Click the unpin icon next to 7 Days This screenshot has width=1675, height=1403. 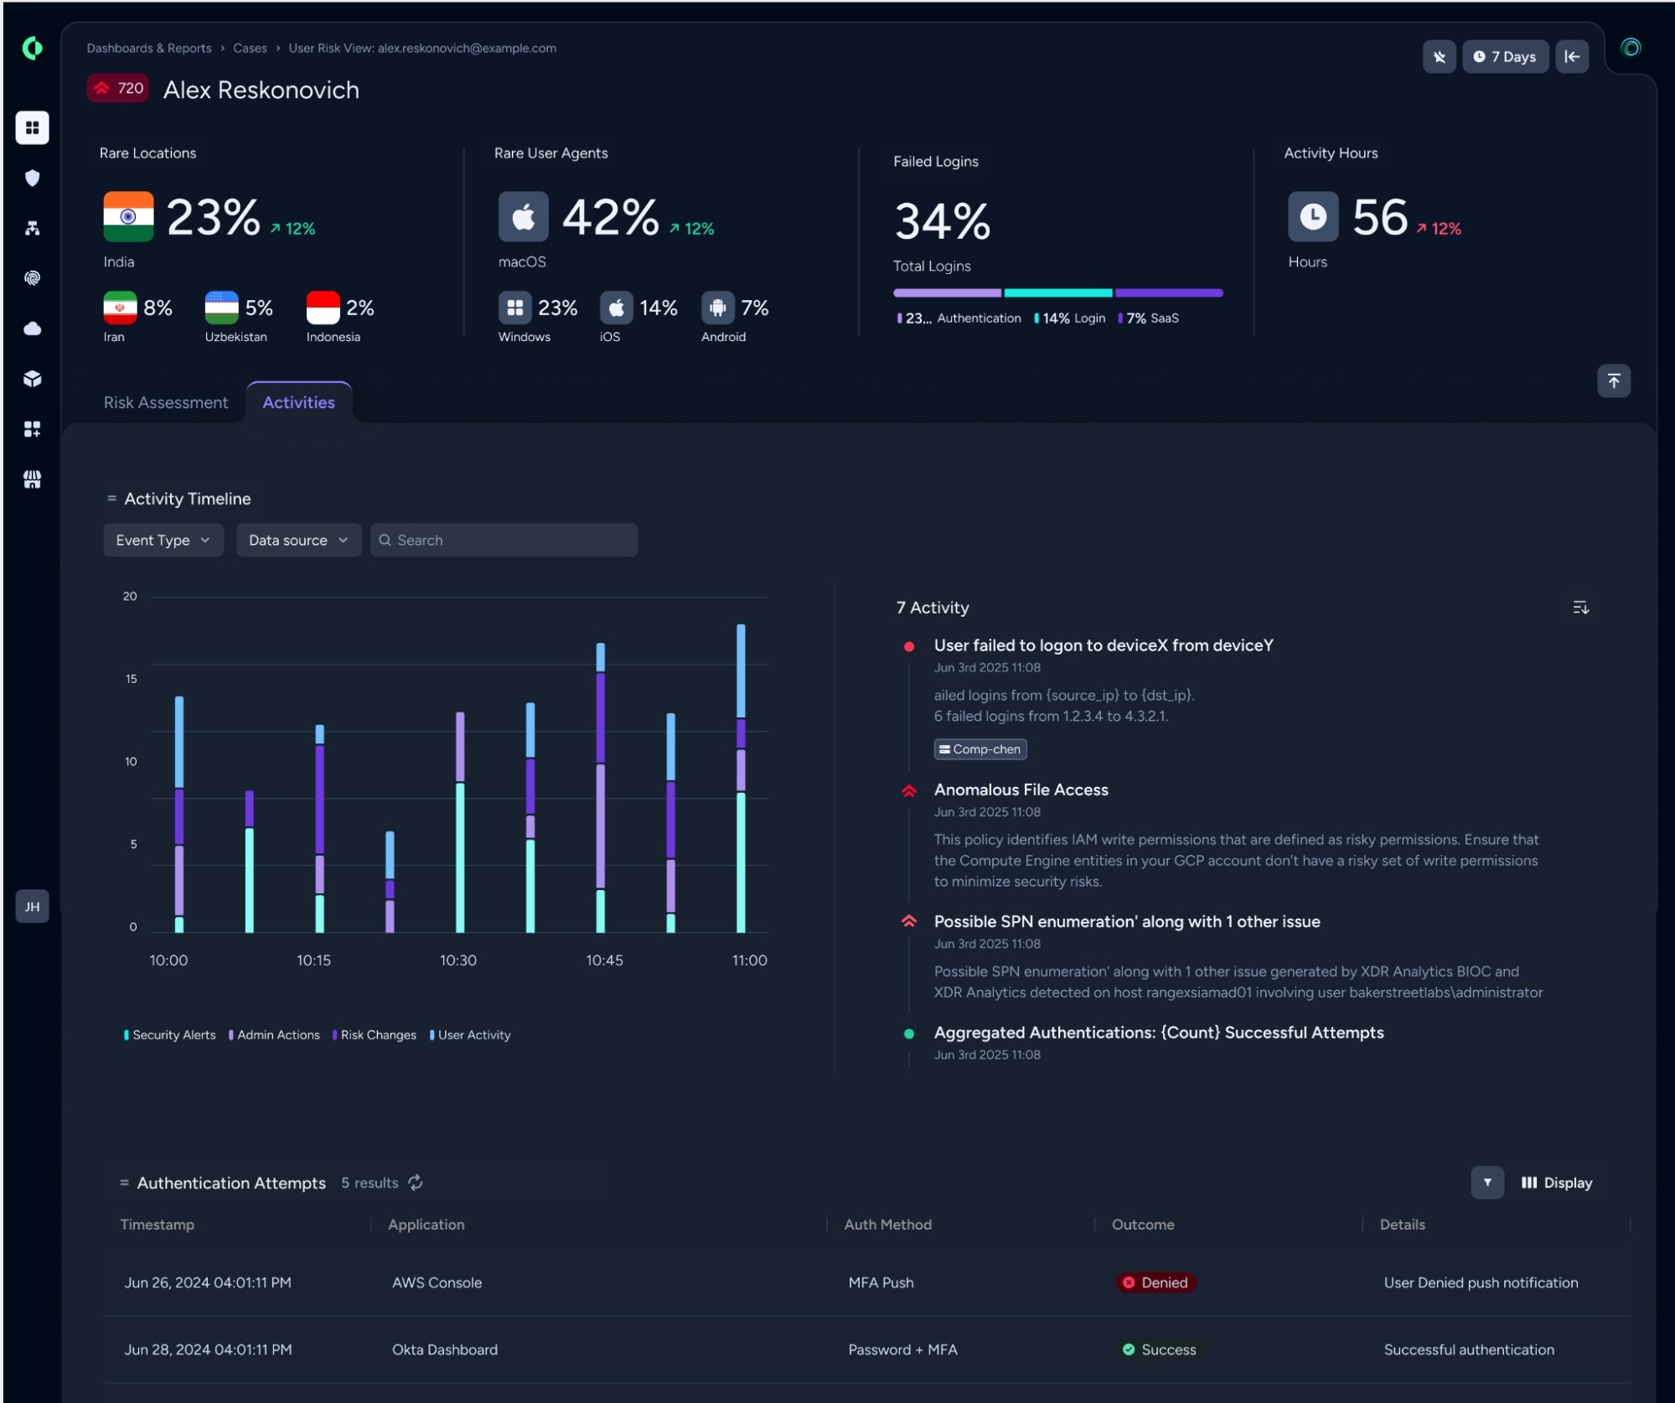point(1439,57)
